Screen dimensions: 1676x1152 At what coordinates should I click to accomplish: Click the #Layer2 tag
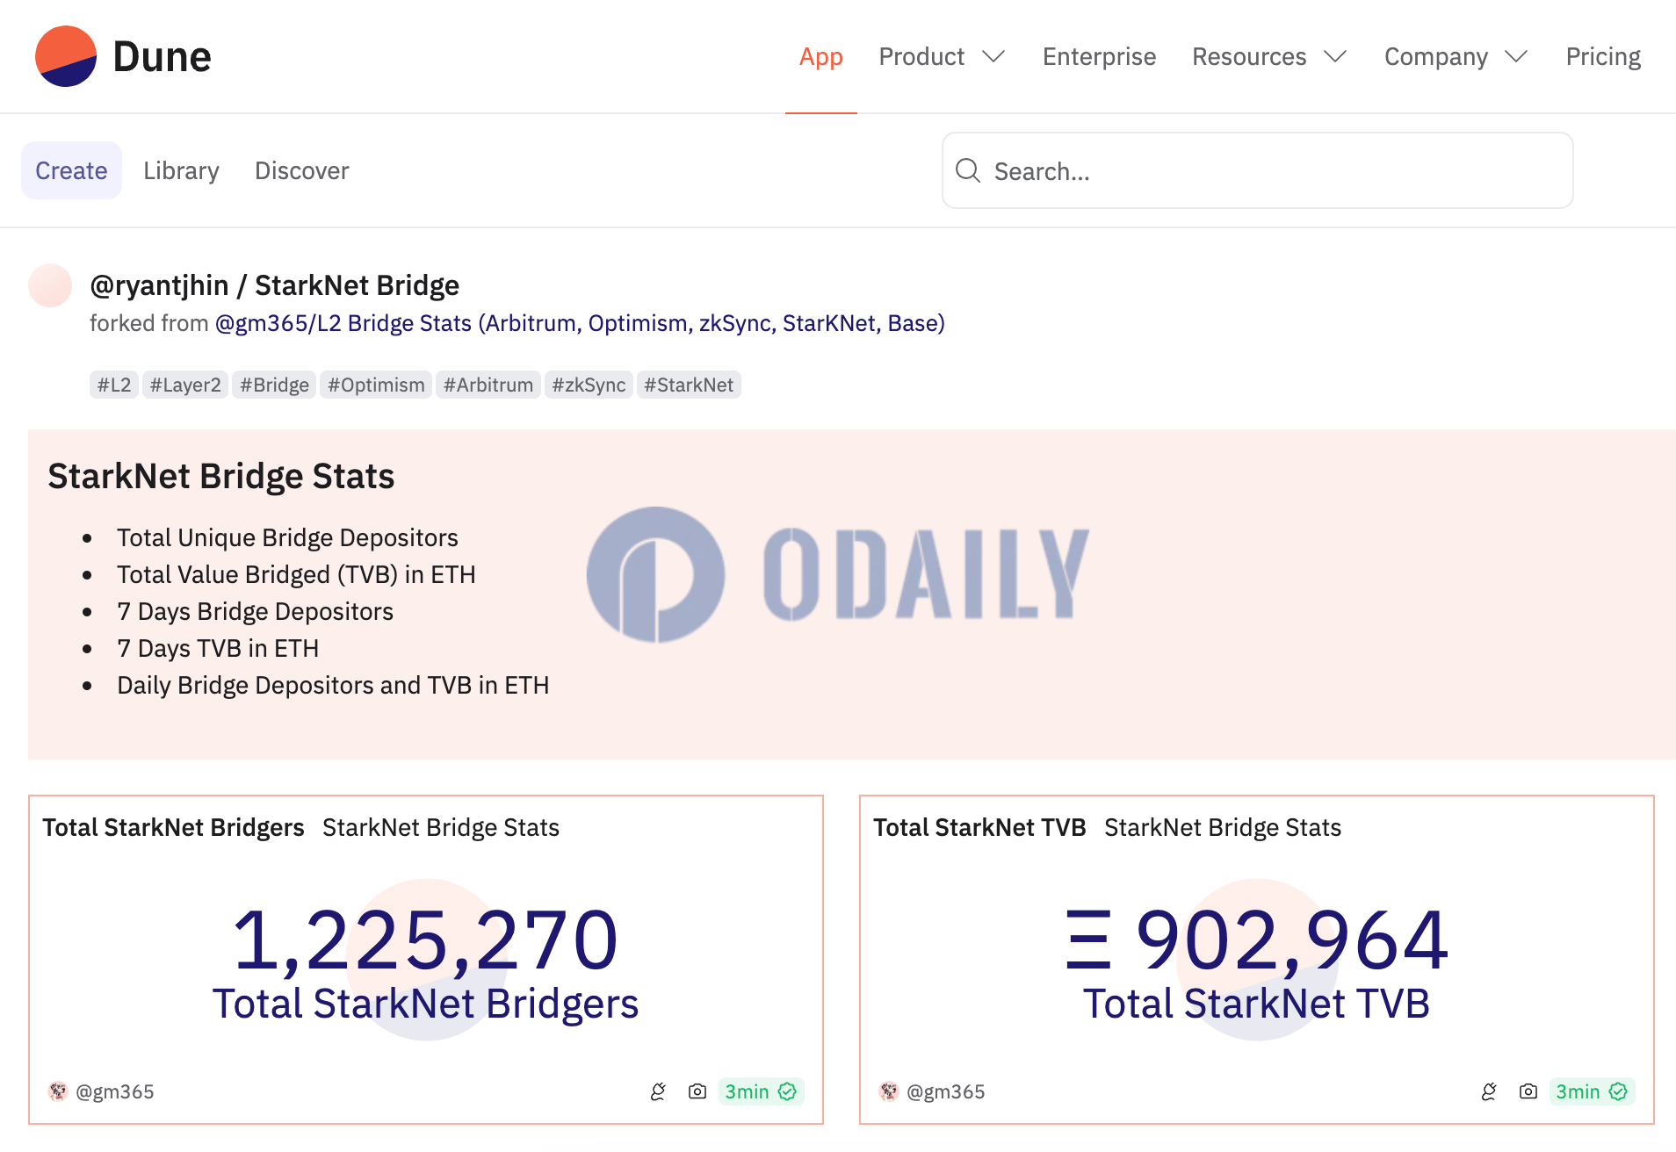click(x=185, y=385)
